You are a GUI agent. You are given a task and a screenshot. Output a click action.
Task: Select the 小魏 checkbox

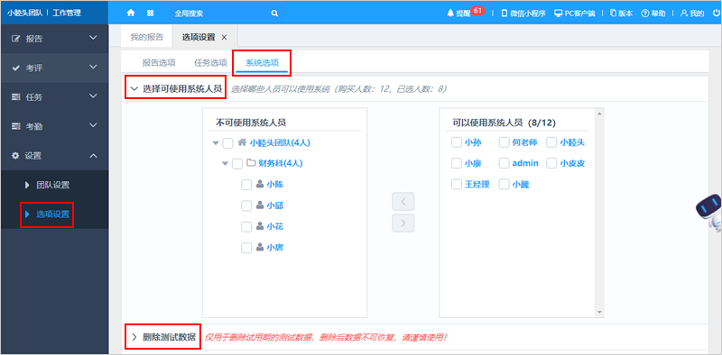[504, 185]
